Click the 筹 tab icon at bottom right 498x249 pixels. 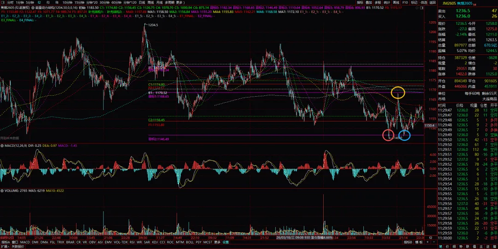click(x=494, y=246)
